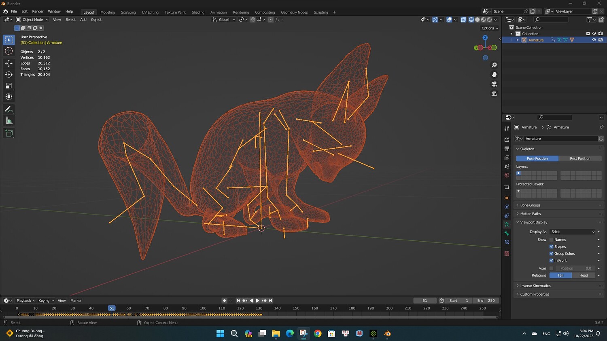This screenshot has height=341, width=607.
Task: Open the Tool settings properties tab
Action: click(x=507, y=128)
